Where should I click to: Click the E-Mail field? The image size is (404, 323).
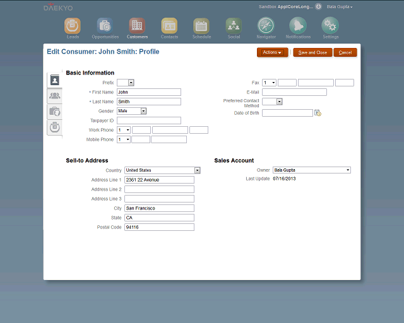295,92
